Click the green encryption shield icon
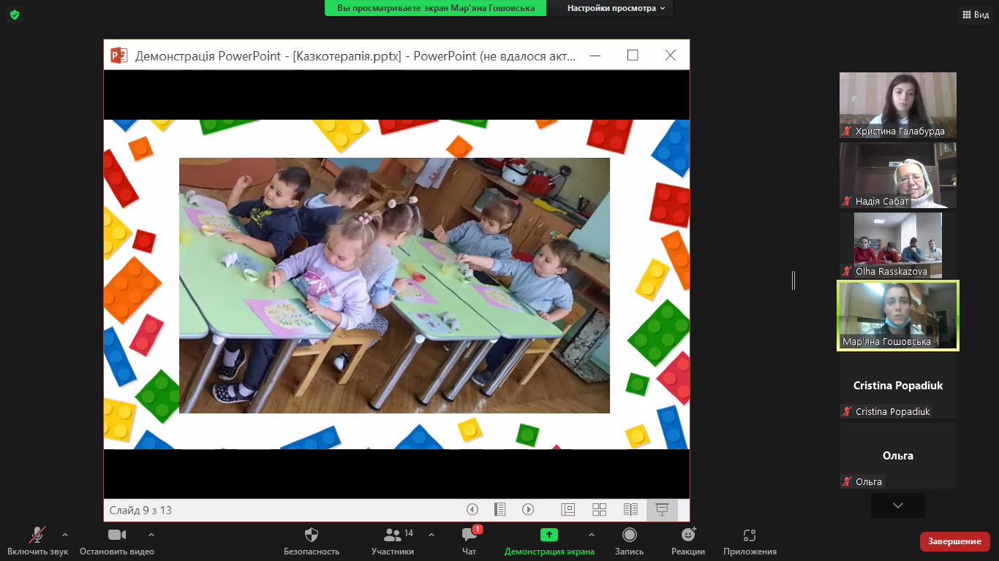999x561 pixels. [x=14, y=15]
